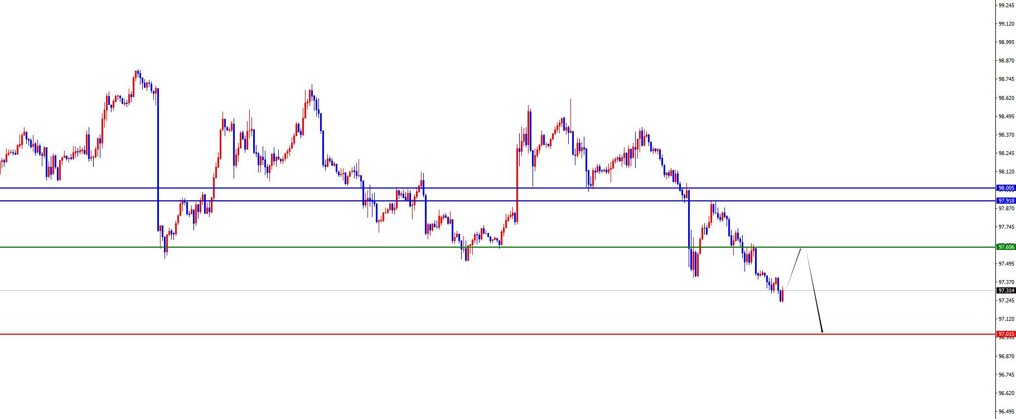Select the upper blue horizontal line at 98.005
This screenshot has height=419, width=1016.
point(279,188)
